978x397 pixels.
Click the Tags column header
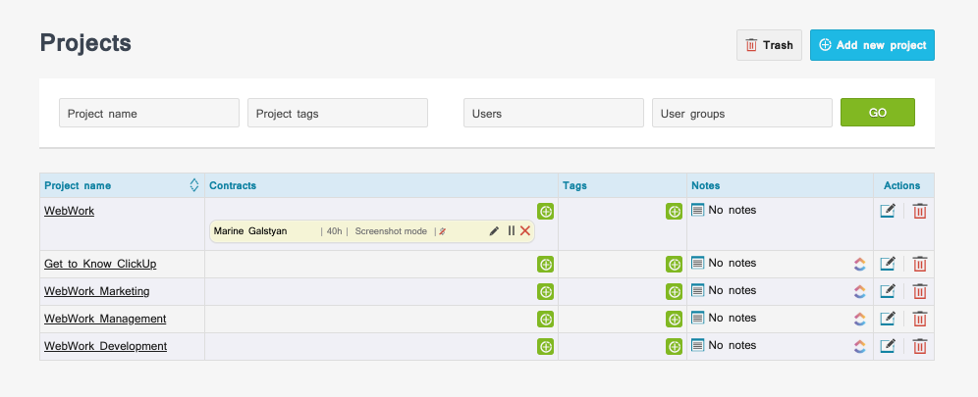coord(574,185)
